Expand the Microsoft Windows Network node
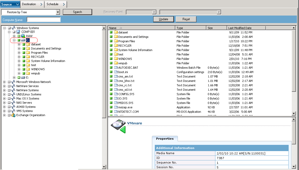The image size is (299, 170). 4,82
